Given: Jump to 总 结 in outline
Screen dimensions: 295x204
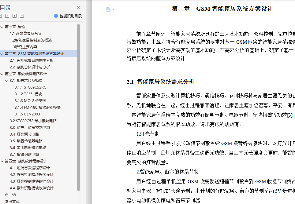Looking at the screenshot, I should pos(10,195).
